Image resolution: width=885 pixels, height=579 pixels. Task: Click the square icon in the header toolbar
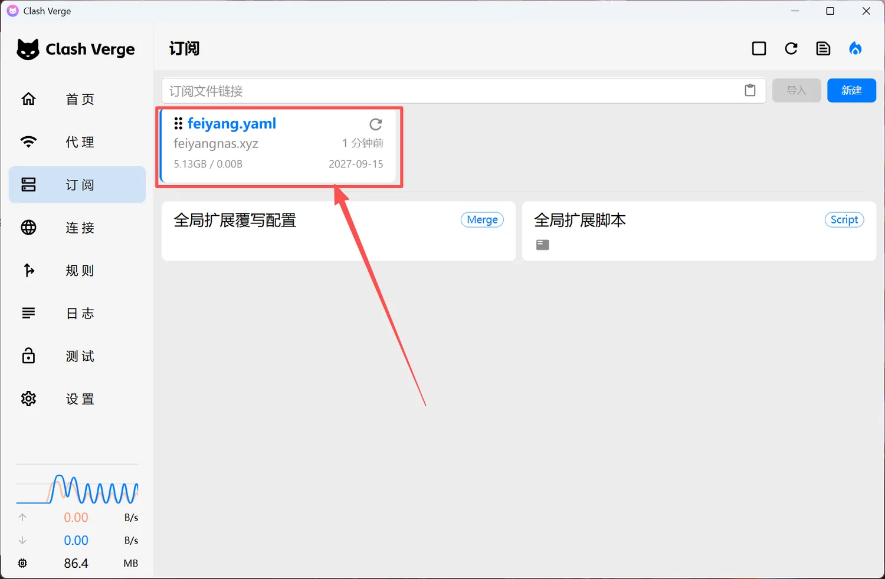click(759, 48)
